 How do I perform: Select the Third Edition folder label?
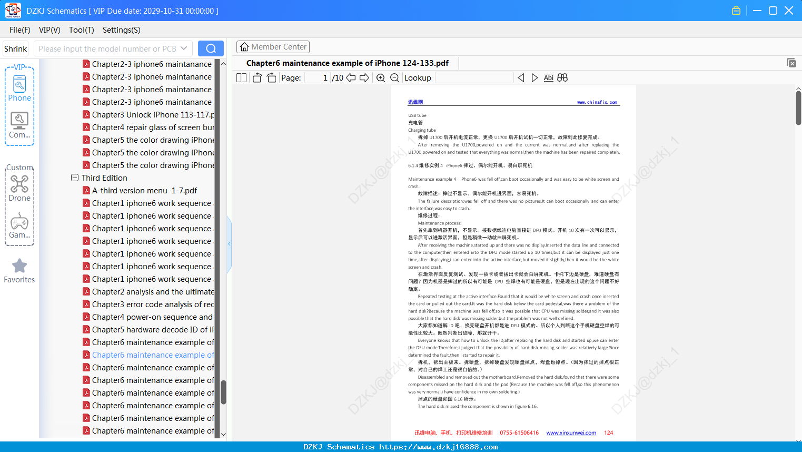pos(104,178)
